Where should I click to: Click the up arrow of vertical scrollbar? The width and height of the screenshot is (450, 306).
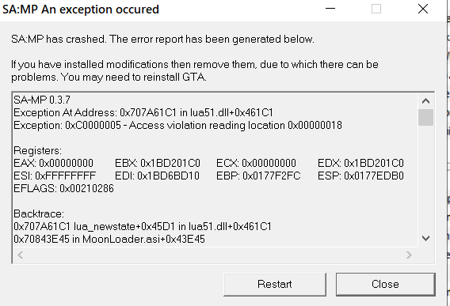[x=425, y=101]
